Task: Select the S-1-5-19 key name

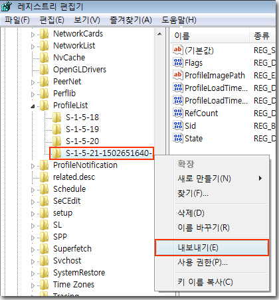Action: tap(82, 129)
